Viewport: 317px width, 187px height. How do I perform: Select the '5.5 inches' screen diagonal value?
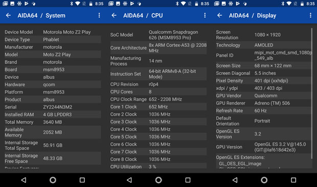265,73
